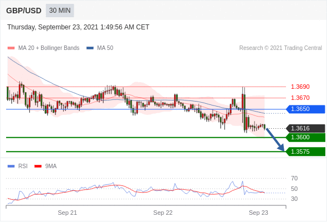This screenshot has width=327, height=222.
Task: Click the green 1.3575 support tag
Action: coord(305,152)
